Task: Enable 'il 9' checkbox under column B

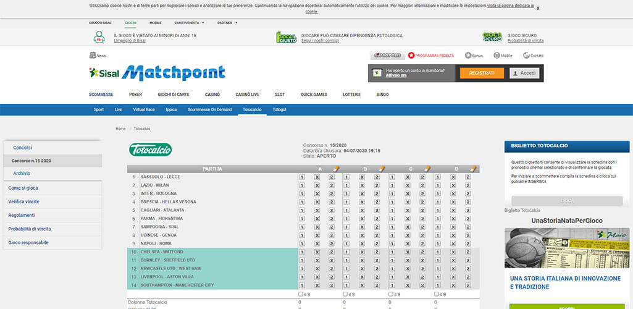Action: [x=345, y=294]
